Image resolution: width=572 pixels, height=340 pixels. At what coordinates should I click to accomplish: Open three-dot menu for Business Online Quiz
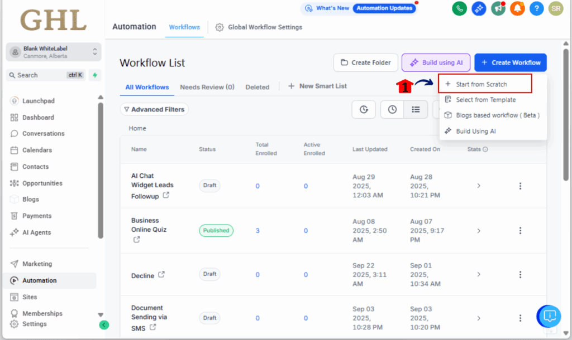point(520,231)
